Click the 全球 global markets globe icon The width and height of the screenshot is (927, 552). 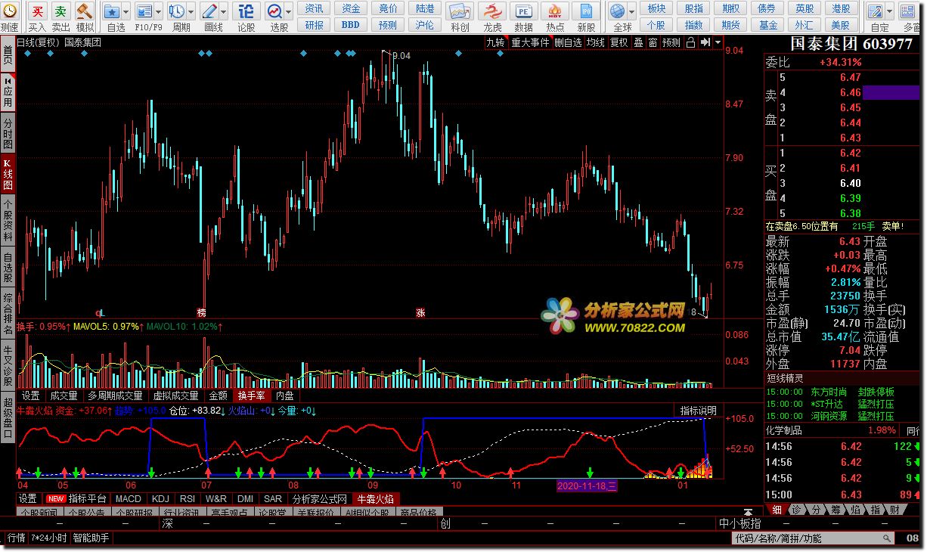(x=618, y=11)
